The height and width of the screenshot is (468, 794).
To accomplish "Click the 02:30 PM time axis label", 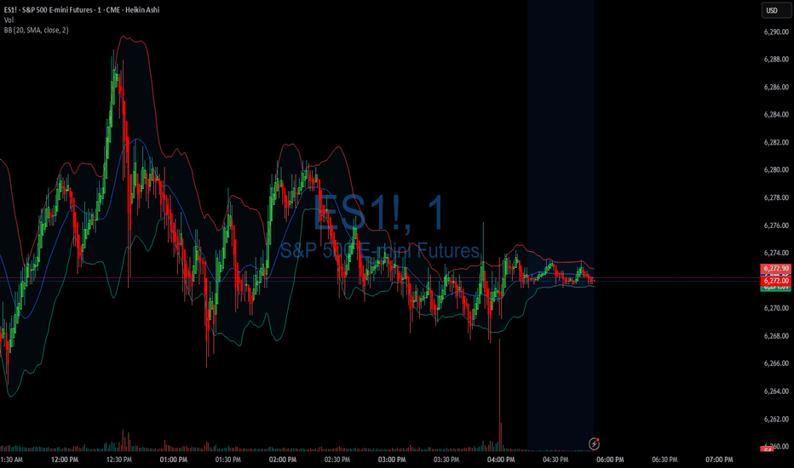I will tap(337, 459).
